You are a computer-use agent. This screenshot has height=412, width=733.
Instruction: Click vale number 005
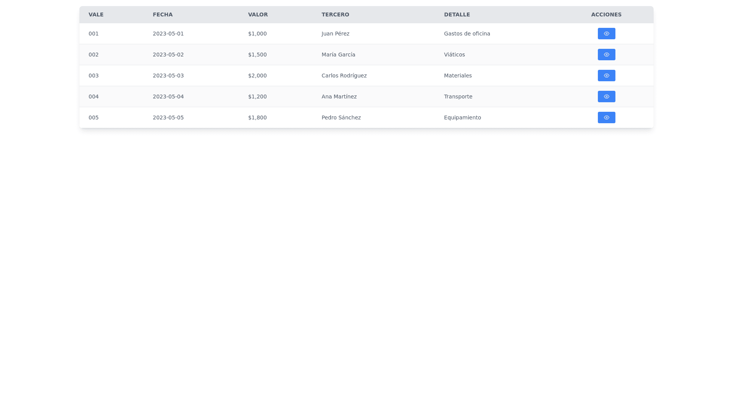[94, 117]
